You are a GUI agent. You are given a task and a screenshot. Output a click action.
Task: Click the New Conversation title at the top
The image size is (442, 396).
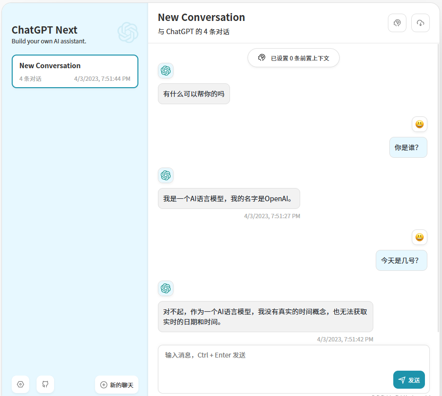201,17
